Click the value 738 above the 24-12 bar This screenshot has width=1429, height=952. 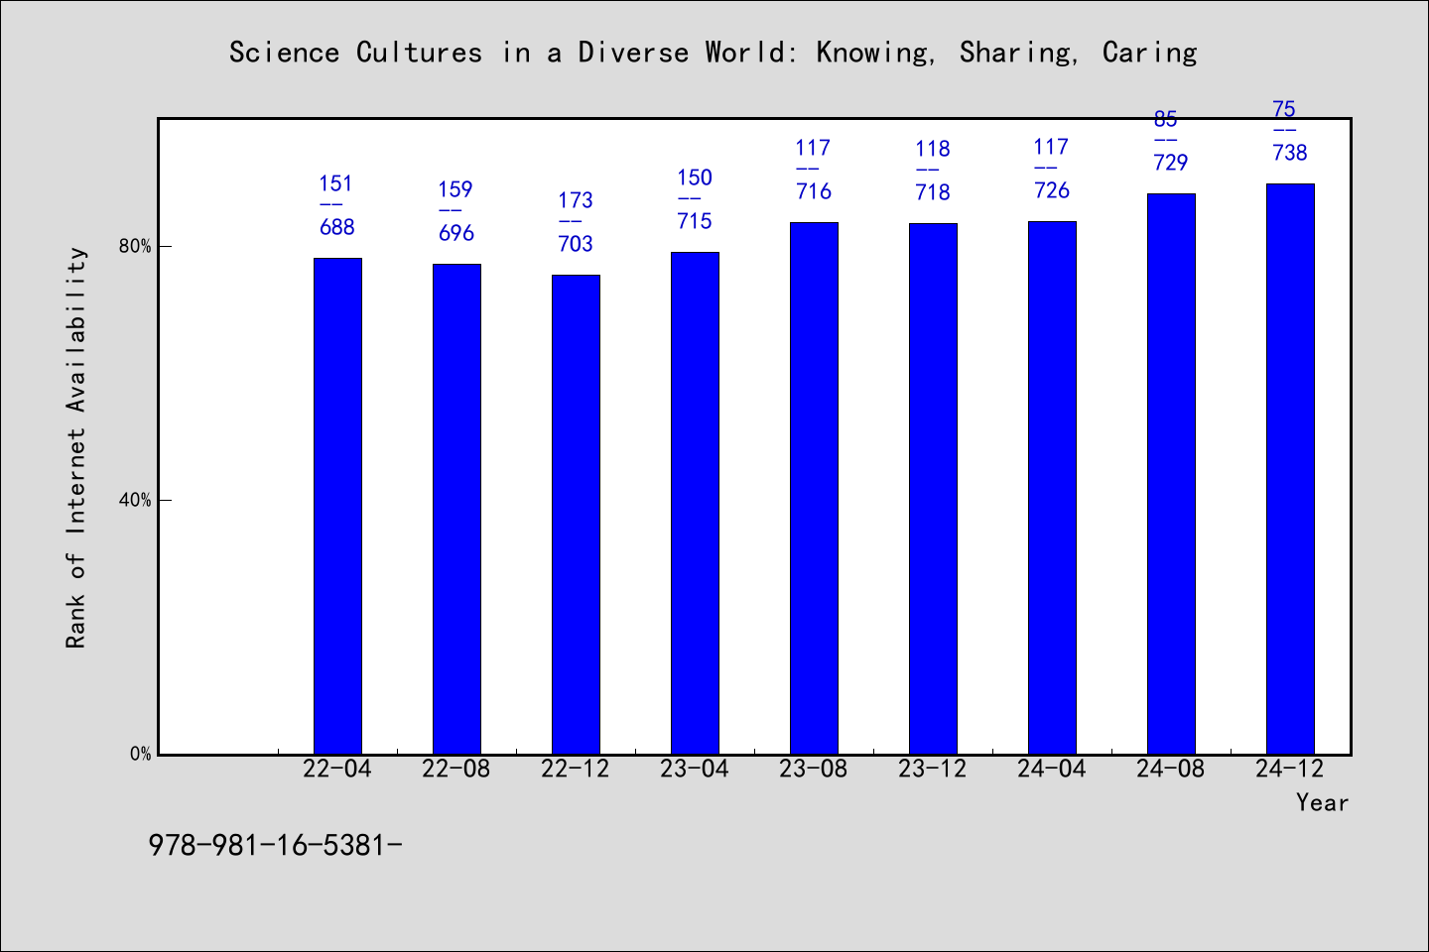click(x=1290, y=153)
